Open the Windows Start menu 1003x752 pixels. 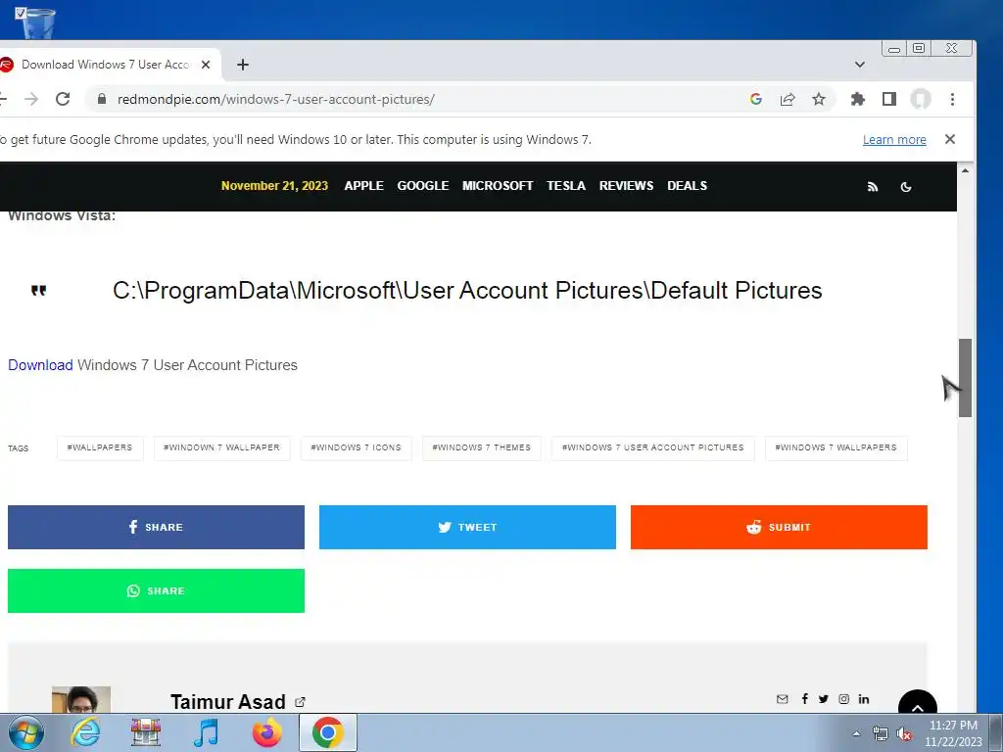click(26, 732)
